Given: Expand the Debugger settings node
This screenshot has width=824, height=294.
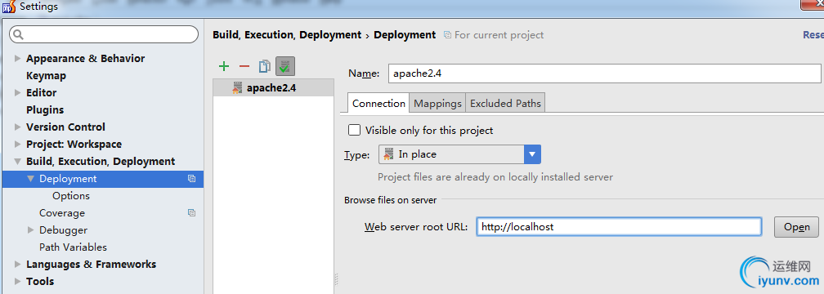Looking at the screenshot, I should pyautogui.click(x=30, y=230).
